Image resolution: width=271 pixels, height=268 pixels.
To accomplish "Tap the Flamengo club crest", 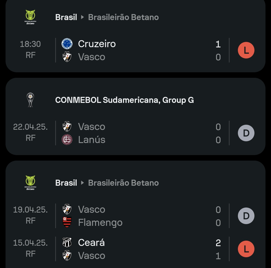I will point(67,222).
